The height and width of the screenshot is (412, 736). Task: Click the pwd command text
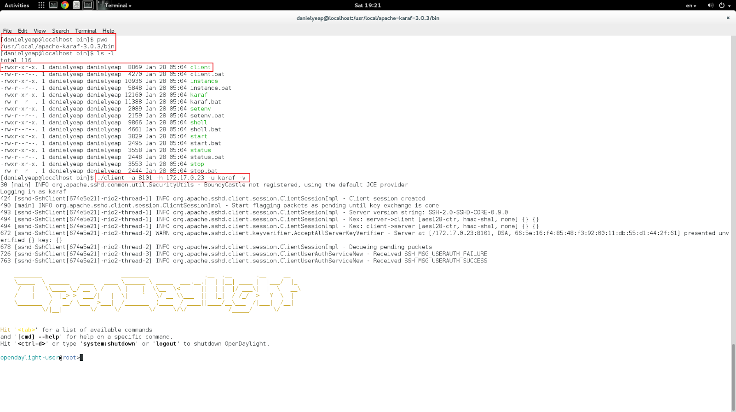[102, 40]
